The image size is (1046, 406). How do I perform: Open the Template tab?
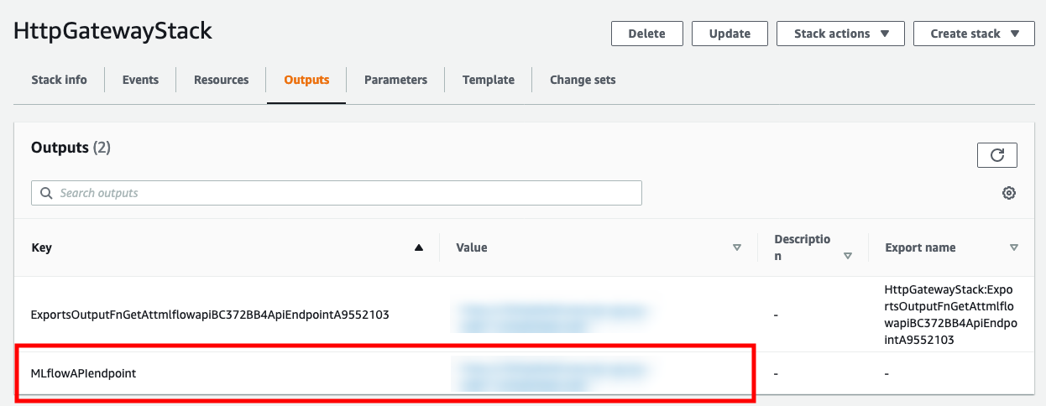[x=489, y=80]
